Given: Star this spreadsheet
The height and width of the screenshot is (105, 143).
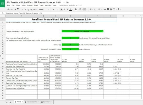Looking at the screenshot, I should click(64, 2).
